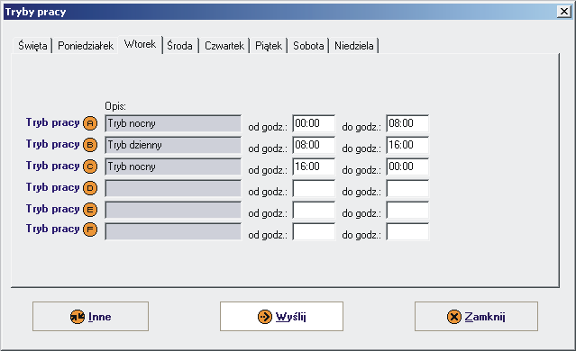
Task: Click description field of Tryb pracy A
Action: 173,123
